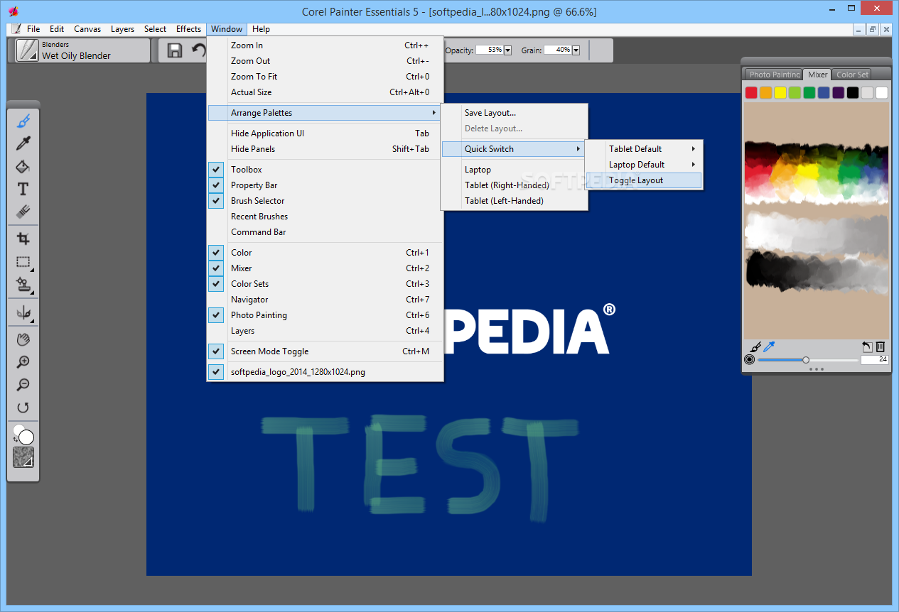This screenshot has width=899, height=612.
Task: Select the zoom-out magnifier tool
Action: (x=23, y=385)
